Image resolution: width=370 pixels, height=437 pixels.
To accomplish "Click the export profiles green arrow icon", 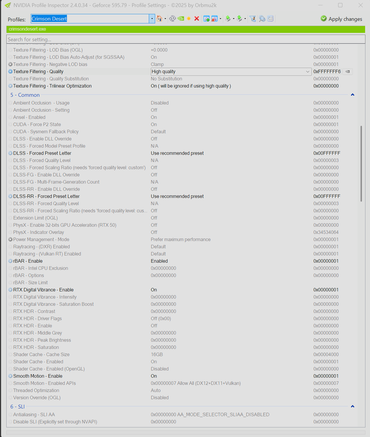I will point(228,19).
